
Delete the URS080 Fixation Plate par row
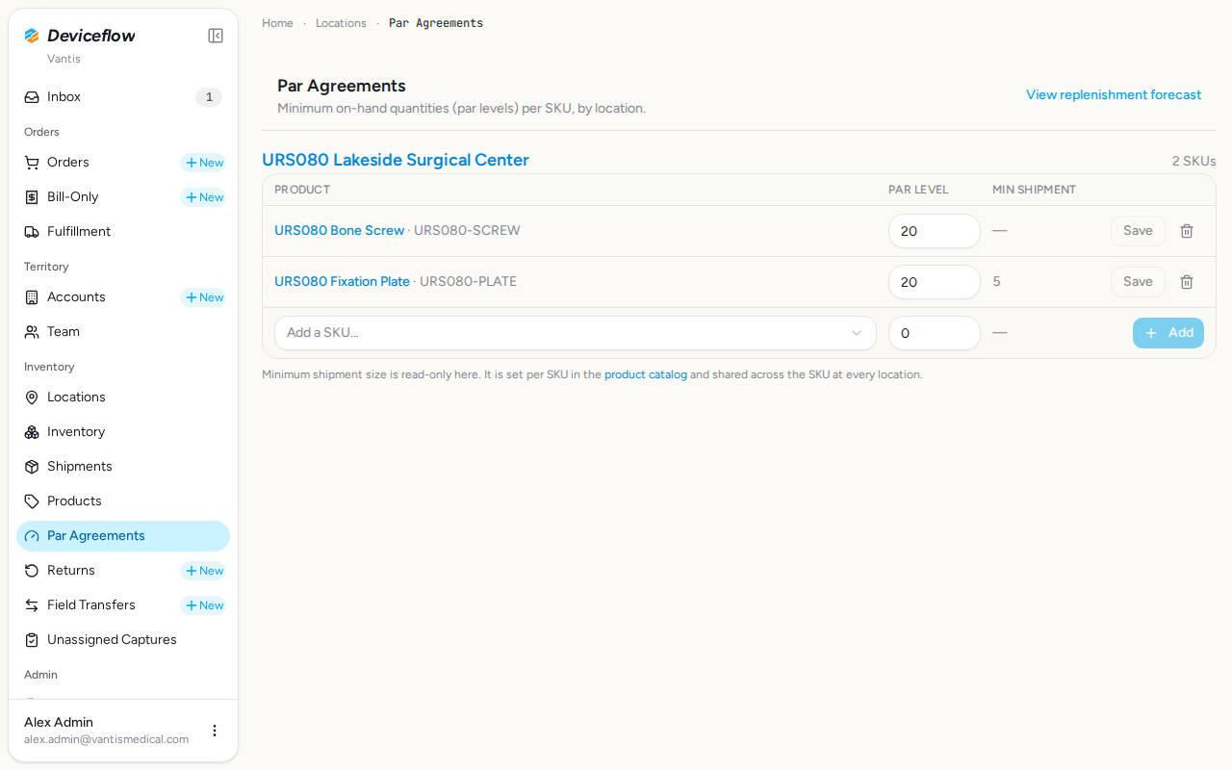click(x=1187, y=282)
